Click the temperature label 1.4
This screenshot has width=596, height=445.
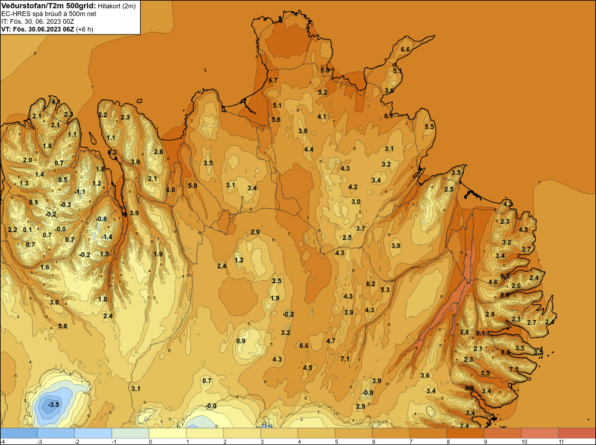point(39,174)
